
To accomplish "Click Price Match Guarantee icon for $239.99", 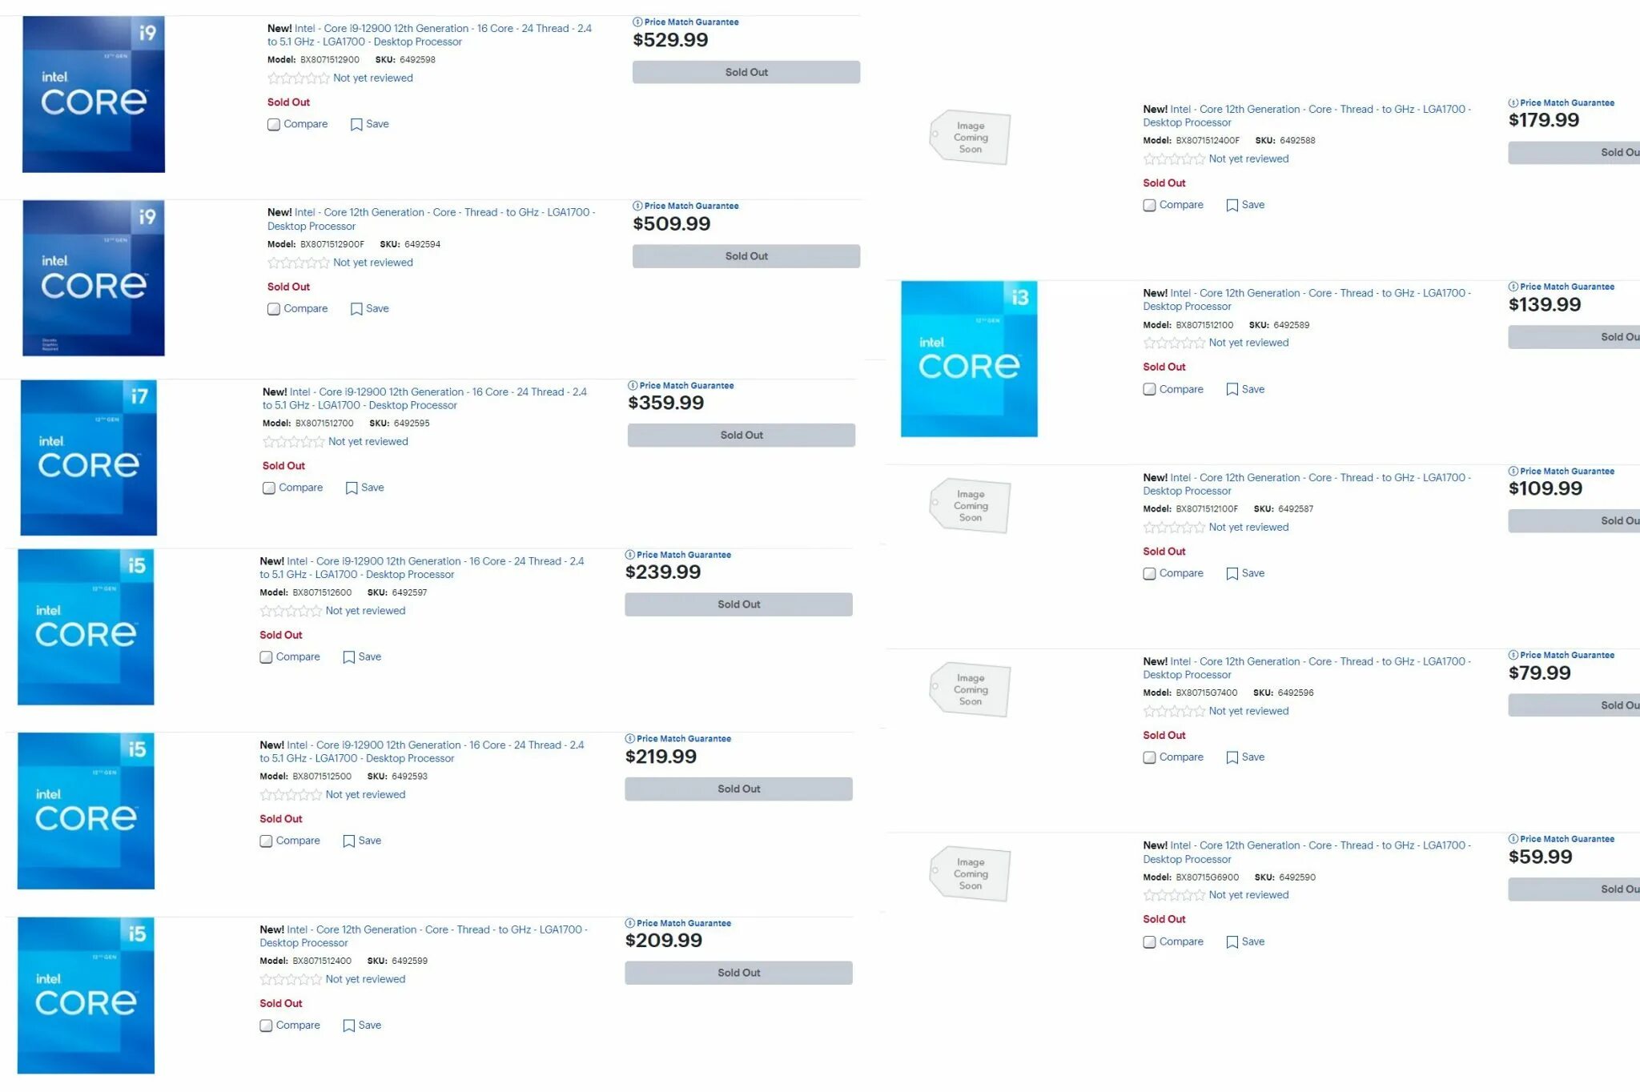I will tap(628, 553).
